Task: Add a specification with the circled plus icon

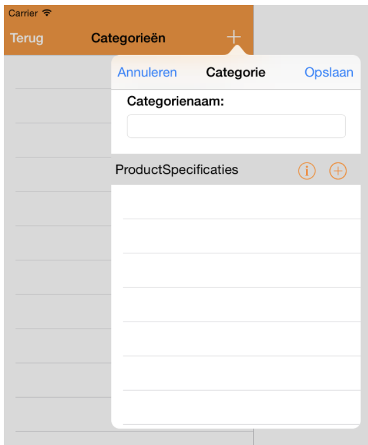Action: (338, 171)
